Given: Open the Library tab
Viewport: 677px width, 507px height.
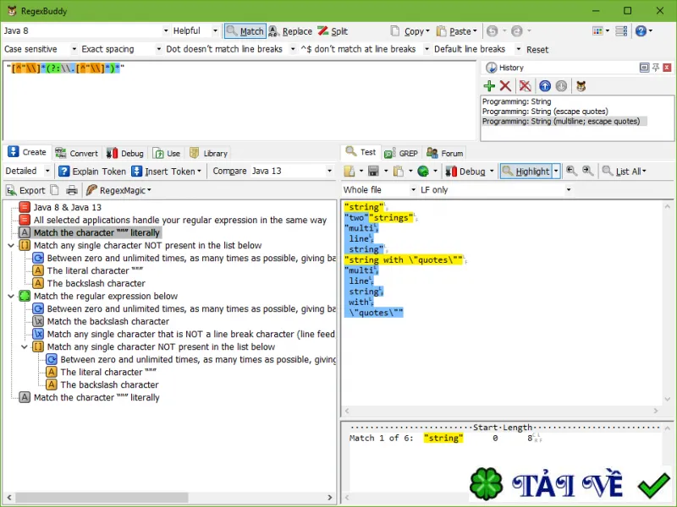Looking at the screenshot, I should click(x=208, y=154).
